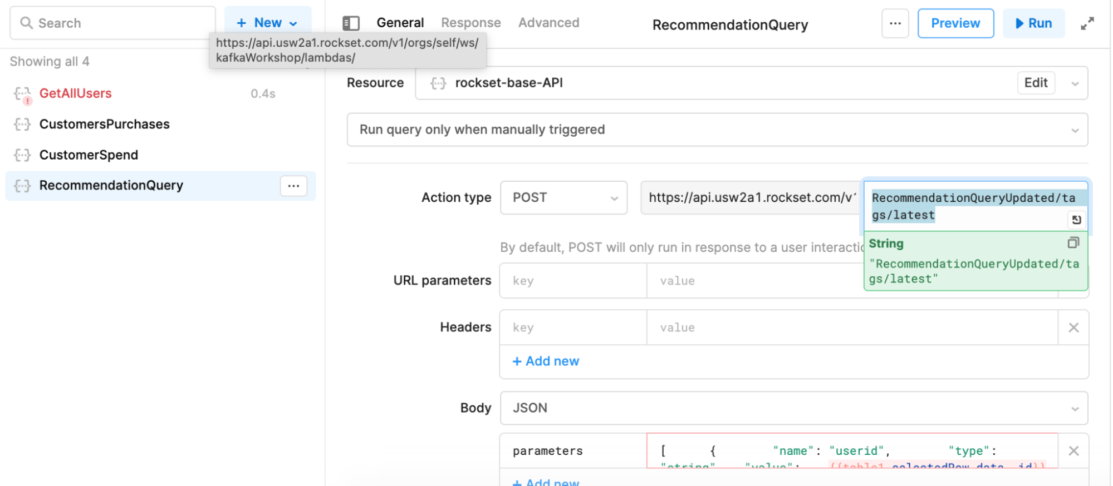Screen dimensions: 1113x486
Task: Remove the Headers key-value row
Action: click(1073, 328)
